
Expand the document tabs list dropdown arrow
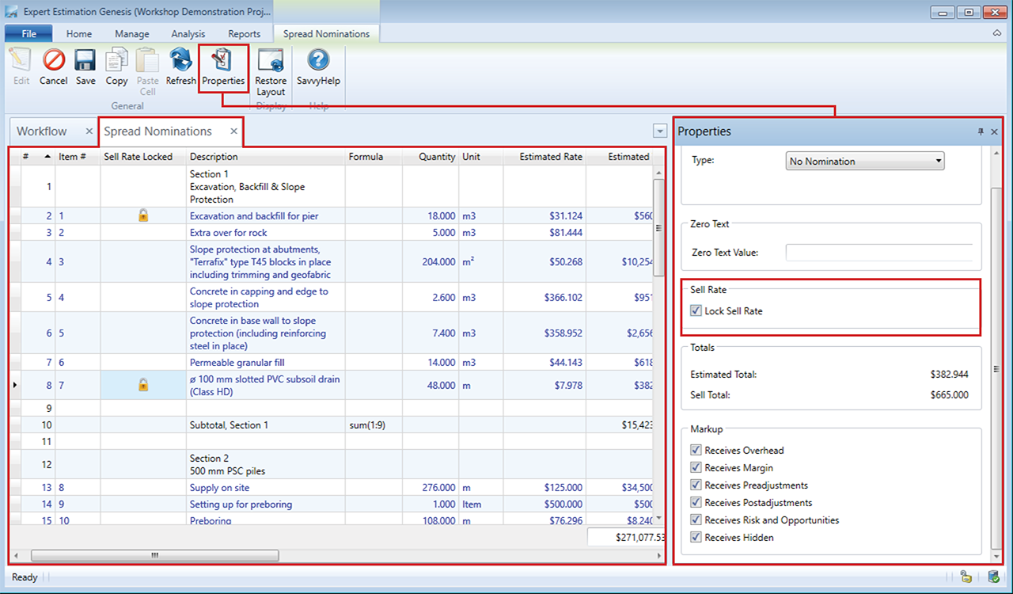660,131
